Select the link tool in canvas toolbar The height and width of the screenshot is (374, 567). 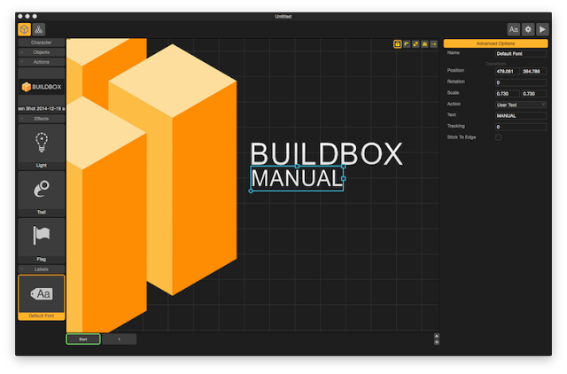click(x=416, y=44)
